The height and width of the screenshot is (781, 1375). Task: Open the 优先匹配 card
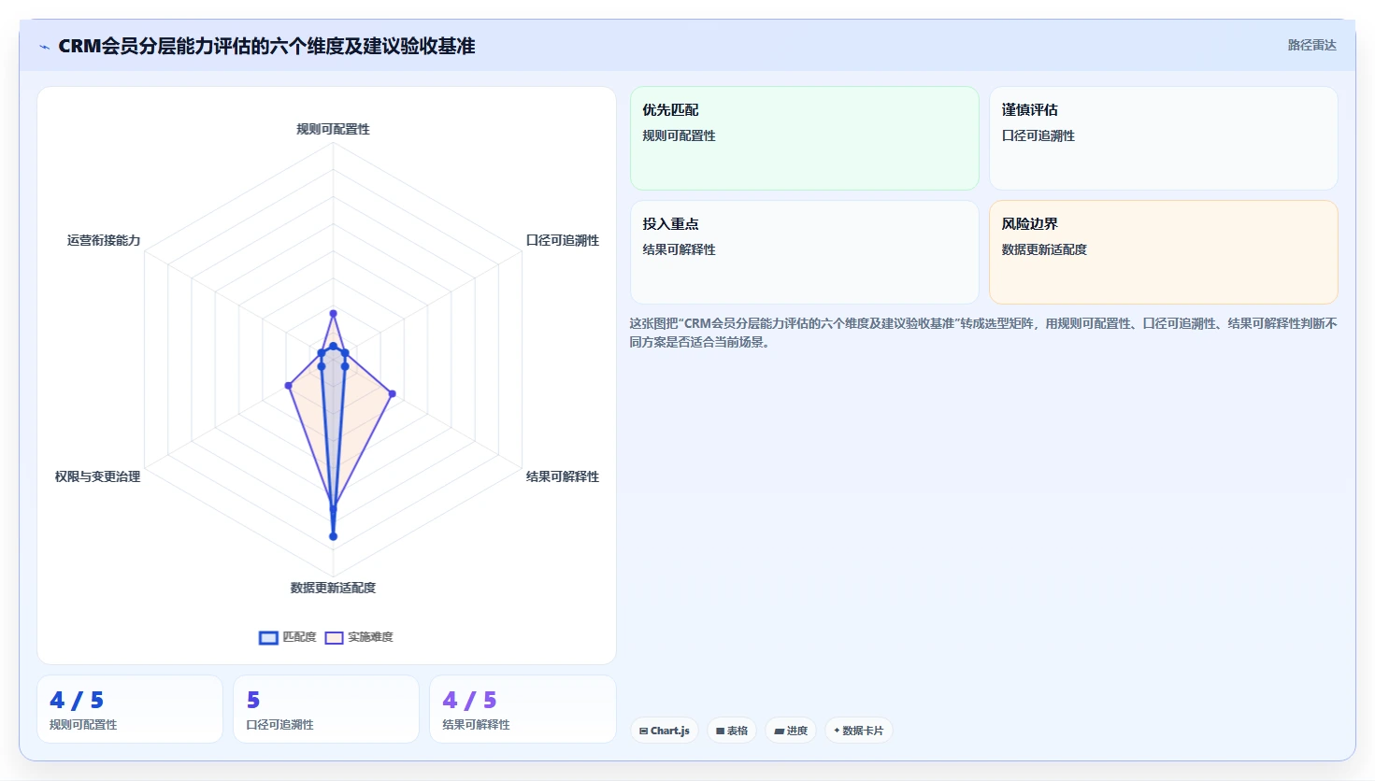tap(804, 138)
